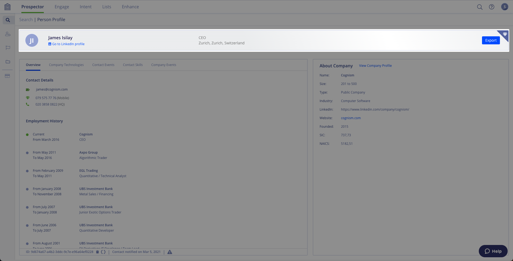Select the Contact Events tab
Screen dimensions: 513x261
point(103,65)
